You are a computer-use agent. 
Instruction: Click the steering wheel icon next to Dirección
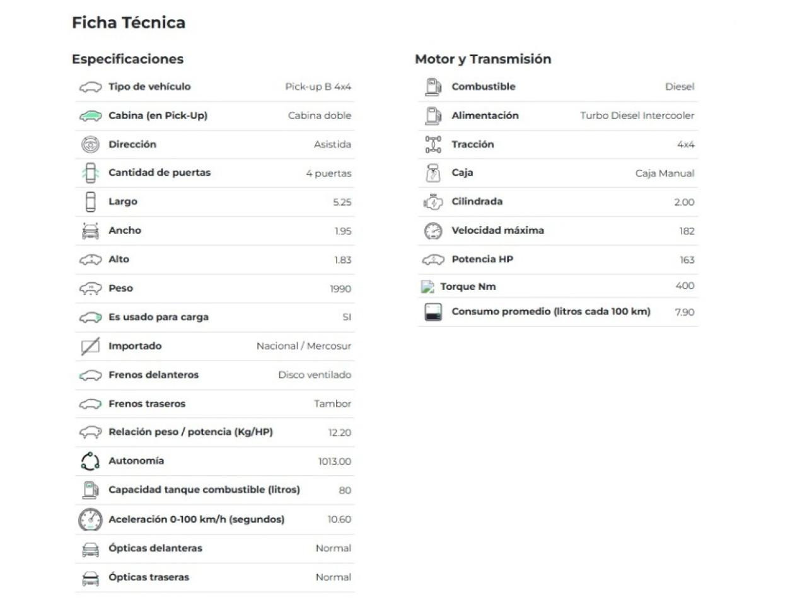(90, 144)
